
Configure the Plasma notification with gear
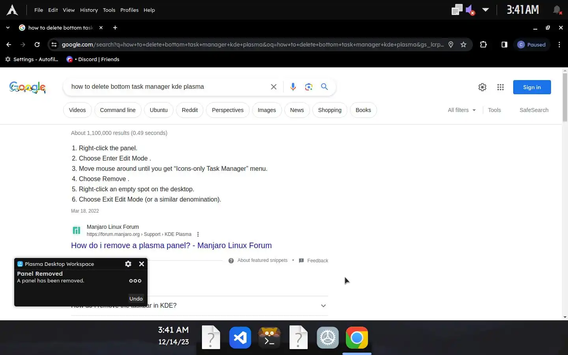tap(128, 264)
